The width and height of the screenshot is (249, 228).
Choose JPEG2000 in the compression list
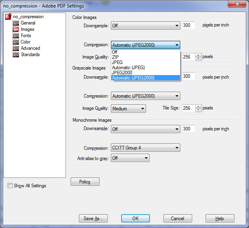point(146,73)
